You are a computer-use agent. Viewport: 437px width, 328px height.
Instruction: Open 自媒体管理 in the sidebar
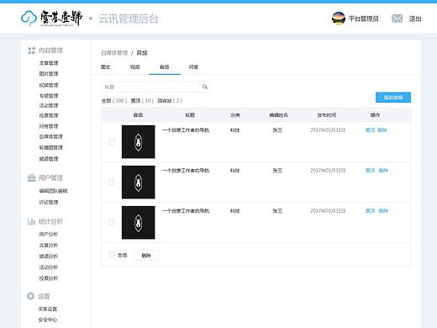(50, 136)
